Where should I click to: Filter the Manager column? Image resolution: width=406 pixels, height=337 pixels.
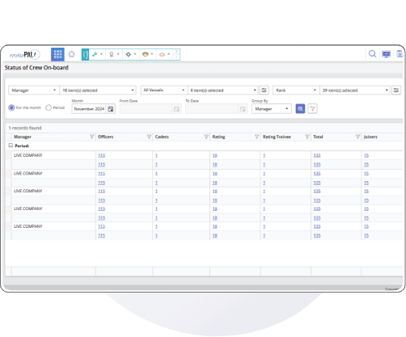[91, 137]
